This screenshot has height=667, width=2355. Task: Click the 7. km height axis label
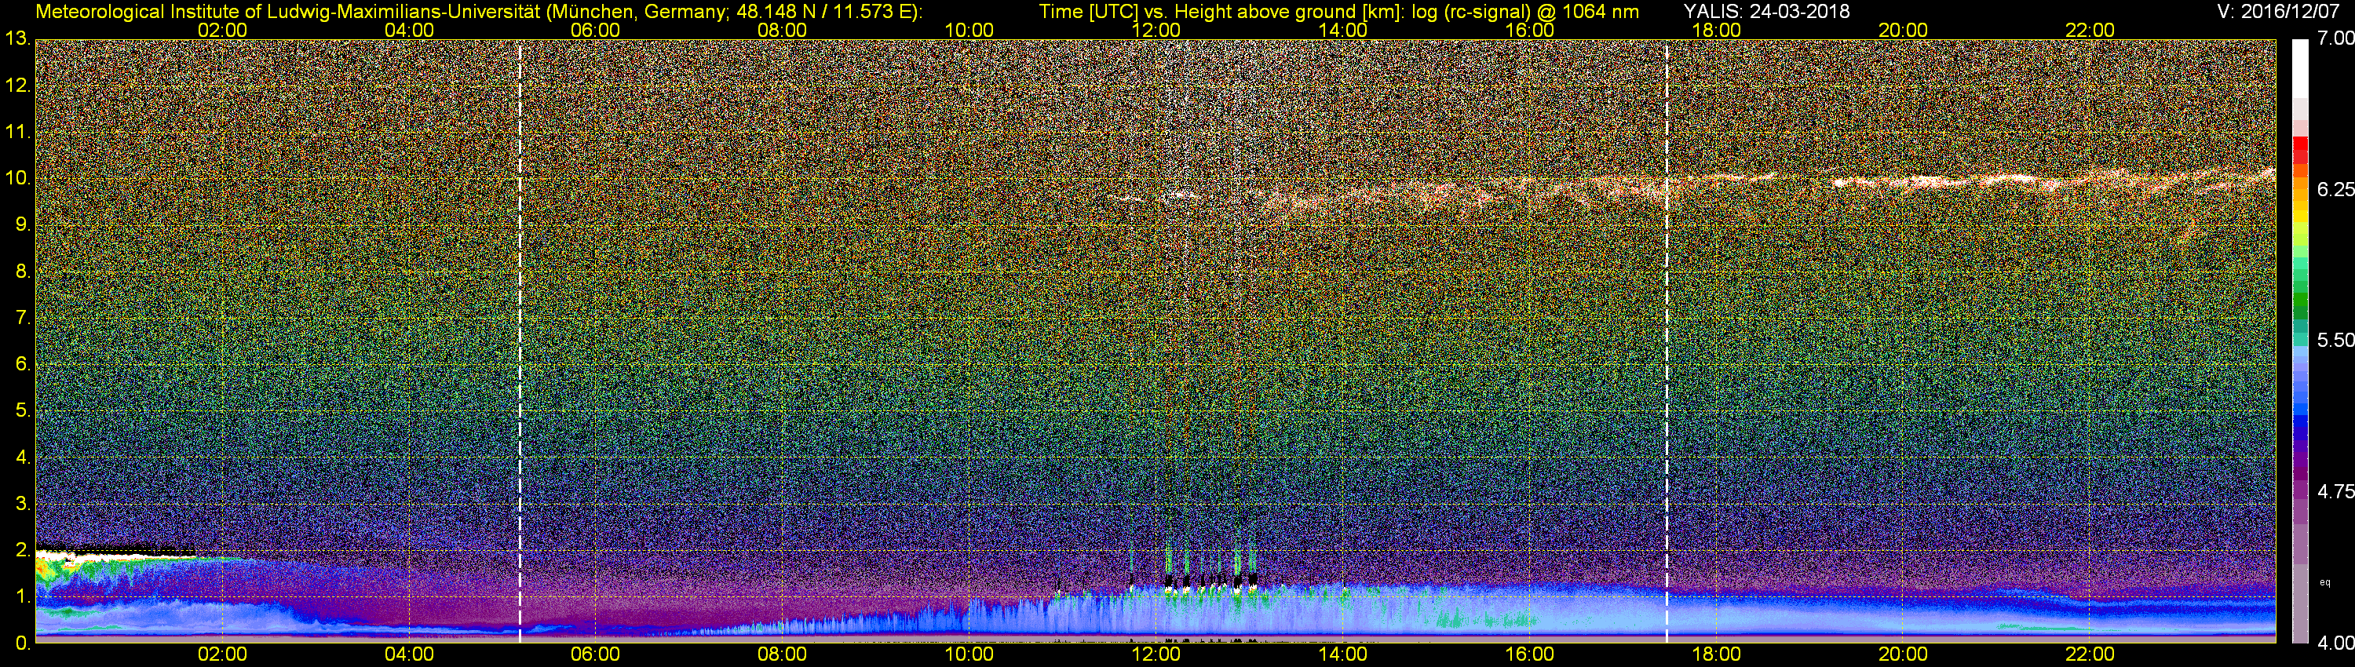pos(22,318)
